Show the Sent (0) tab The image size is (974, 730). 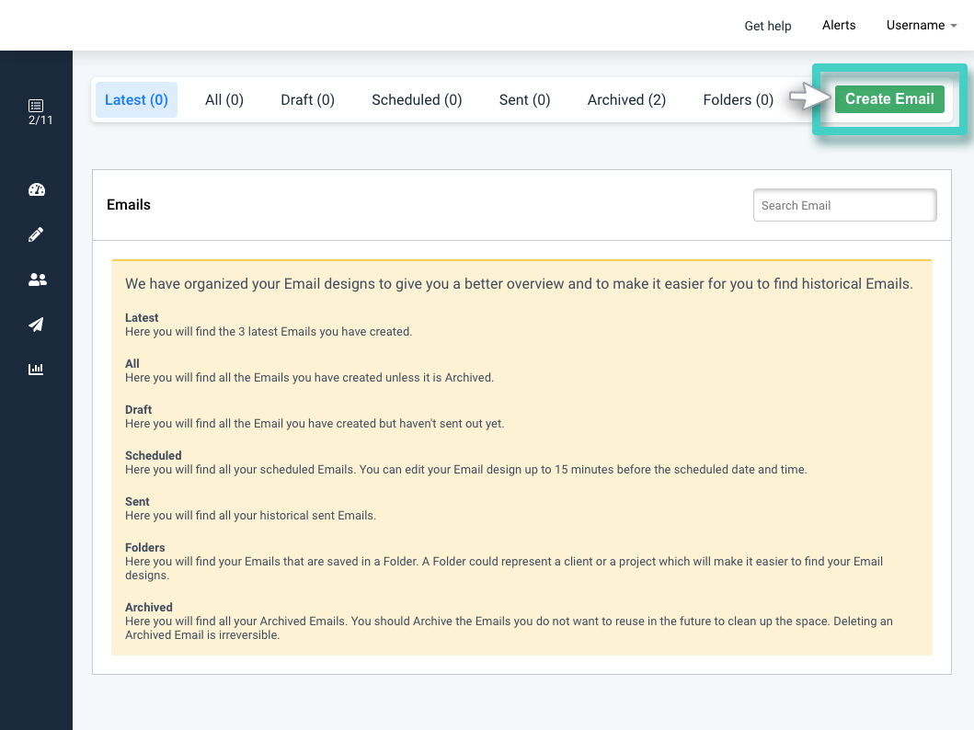pos(525,100)
